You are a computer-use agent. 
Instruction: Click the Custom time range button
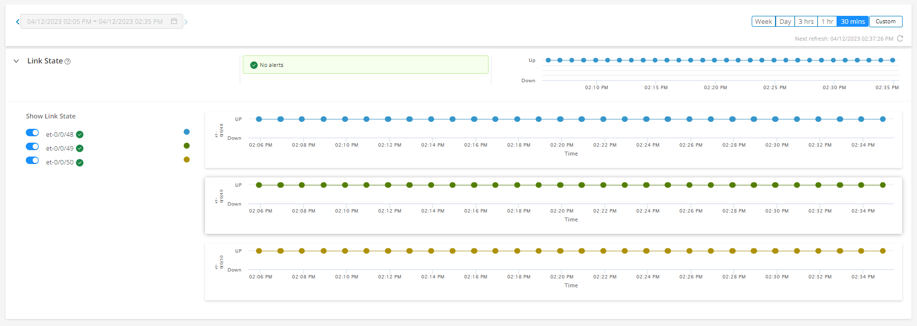click(886, 21)
